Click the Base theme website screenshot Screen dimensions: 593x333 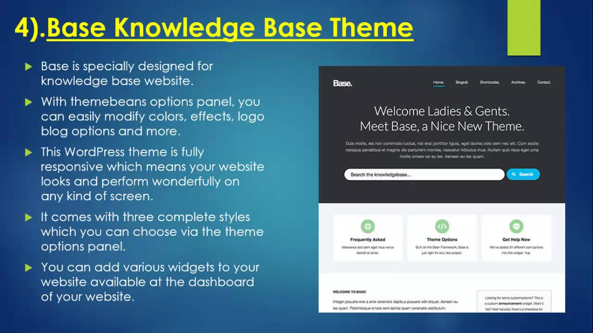tap(442, 189)
